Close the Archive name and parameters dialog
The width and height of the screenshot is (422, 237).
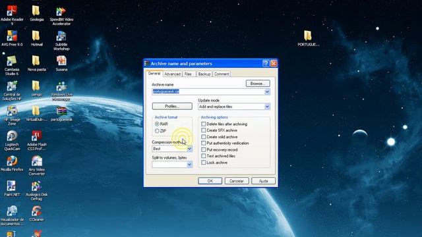(274, 63)
